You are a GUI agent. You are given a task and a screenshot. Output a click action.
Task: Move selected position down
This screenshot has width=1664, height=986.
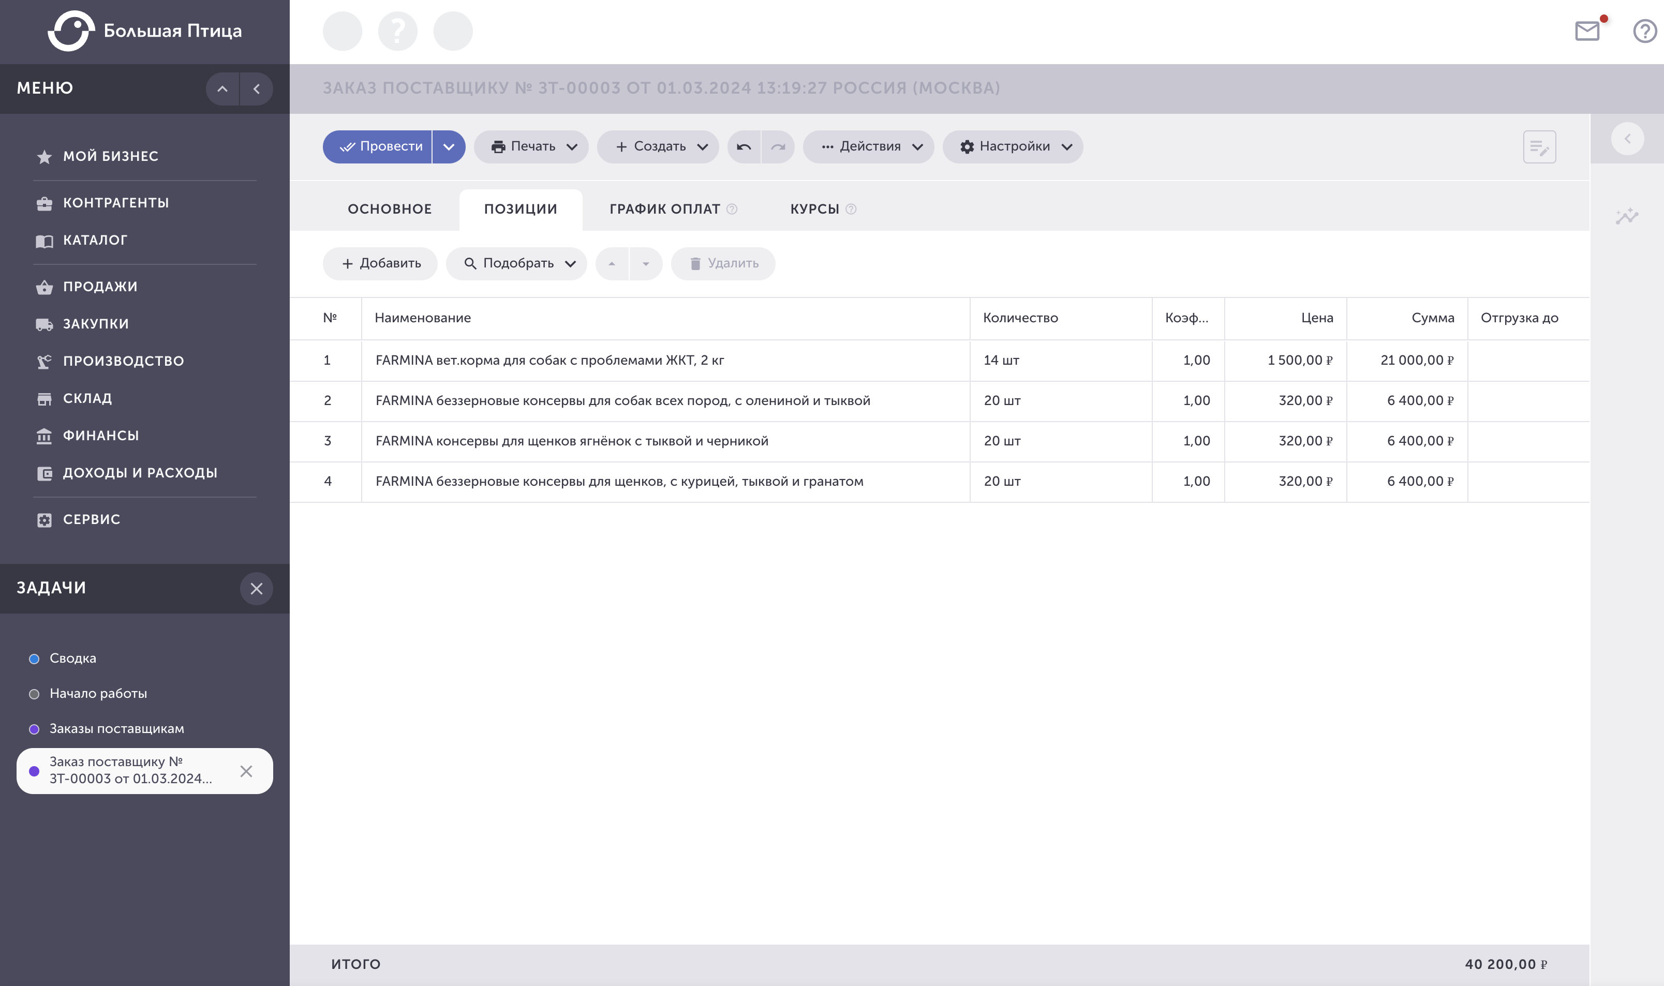(x=646, y=264)
